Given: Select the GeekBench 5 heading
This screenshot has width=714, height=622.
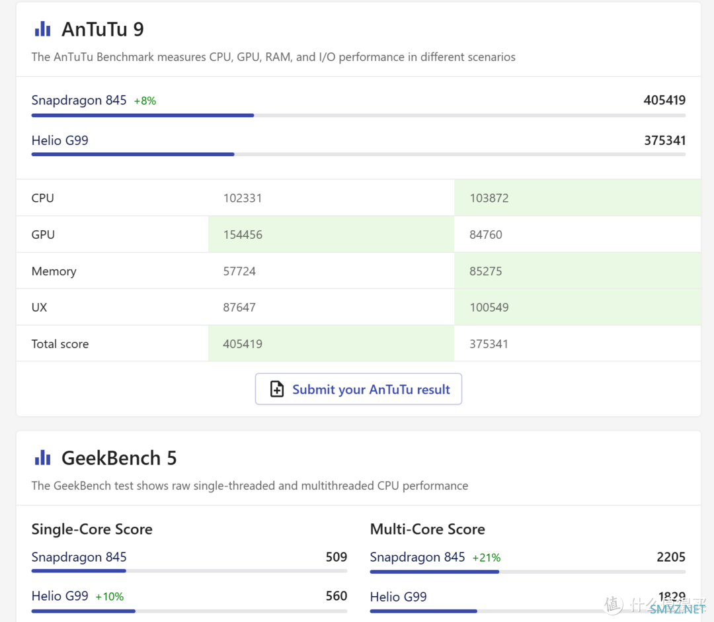Looking at the screenshot, I should click(x=119, y=458).
